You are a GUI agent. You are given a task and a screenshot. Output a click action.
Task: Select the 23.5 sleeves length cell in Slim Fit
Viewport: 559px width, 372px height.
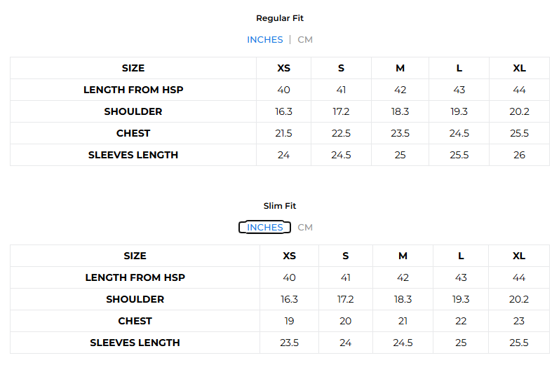coord(289,343)
